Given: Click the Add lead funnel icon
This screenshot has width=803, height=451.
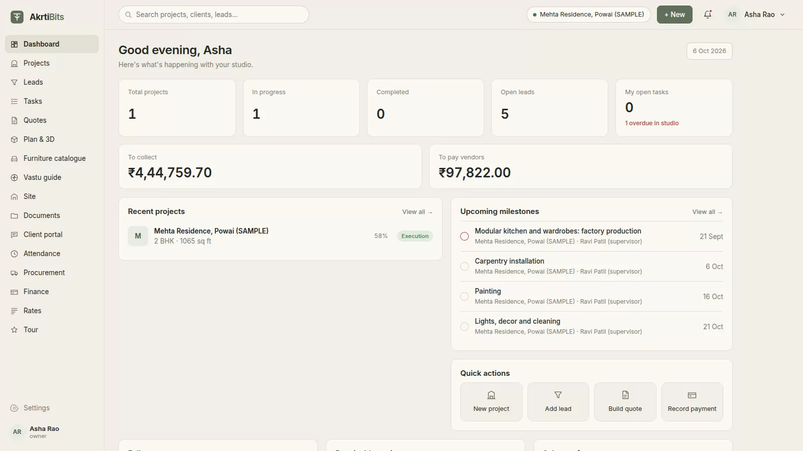Looking at the screenshot, I should 558,395.
